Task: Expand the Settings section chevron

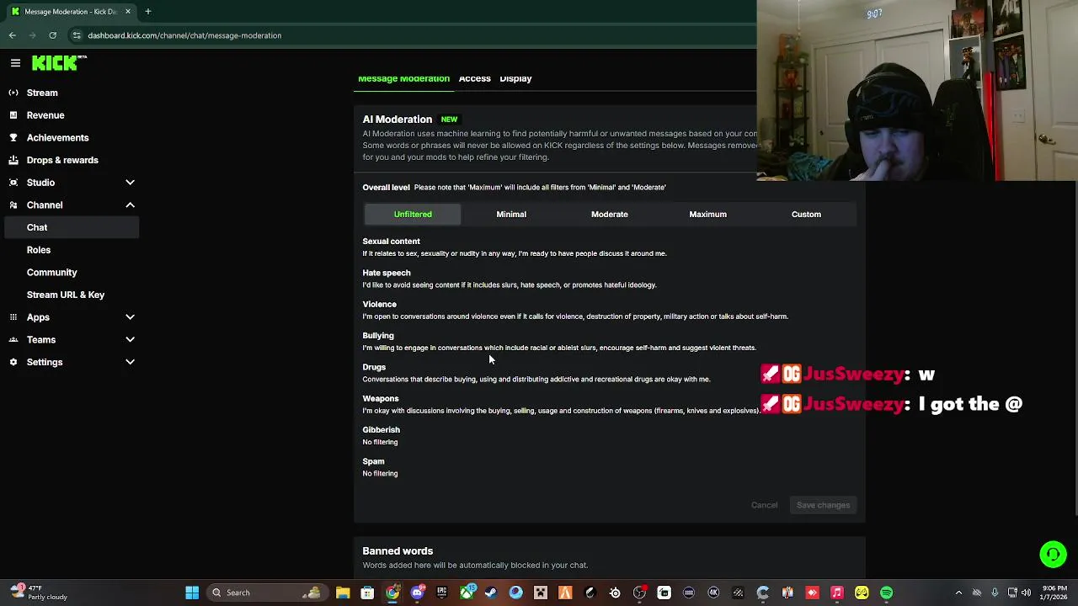Action: point(130,362)
